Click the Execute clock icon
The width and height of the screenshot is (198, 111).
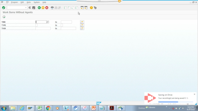[x=4, y=17]
